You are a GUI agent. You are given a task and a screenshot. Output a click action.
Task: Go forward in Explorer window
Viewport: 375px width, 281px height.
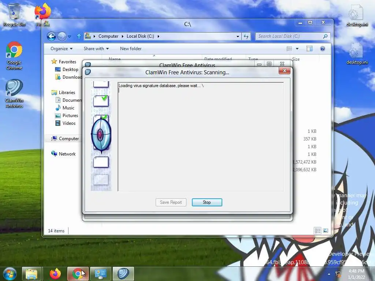click(62, 36)
